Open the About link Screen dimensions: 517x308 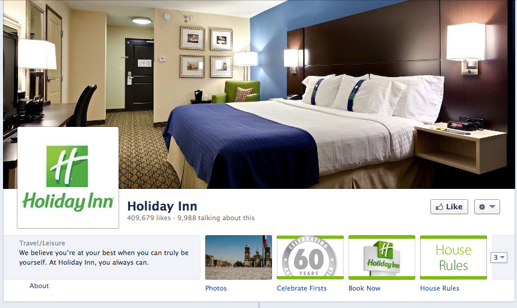pyautogui.click(x=39, y=286)
